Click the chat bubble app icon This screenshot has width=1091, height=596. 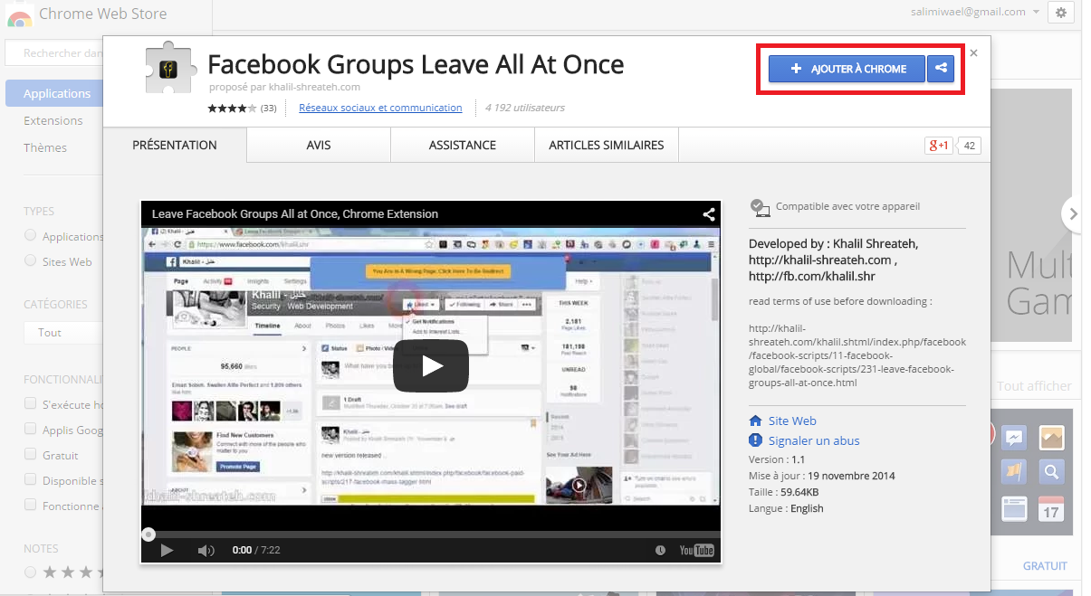point(1014,438)
